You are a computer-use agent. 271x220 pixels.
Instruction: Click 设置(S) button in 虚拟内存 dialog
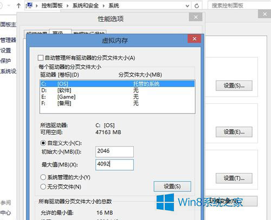[172, 186]
